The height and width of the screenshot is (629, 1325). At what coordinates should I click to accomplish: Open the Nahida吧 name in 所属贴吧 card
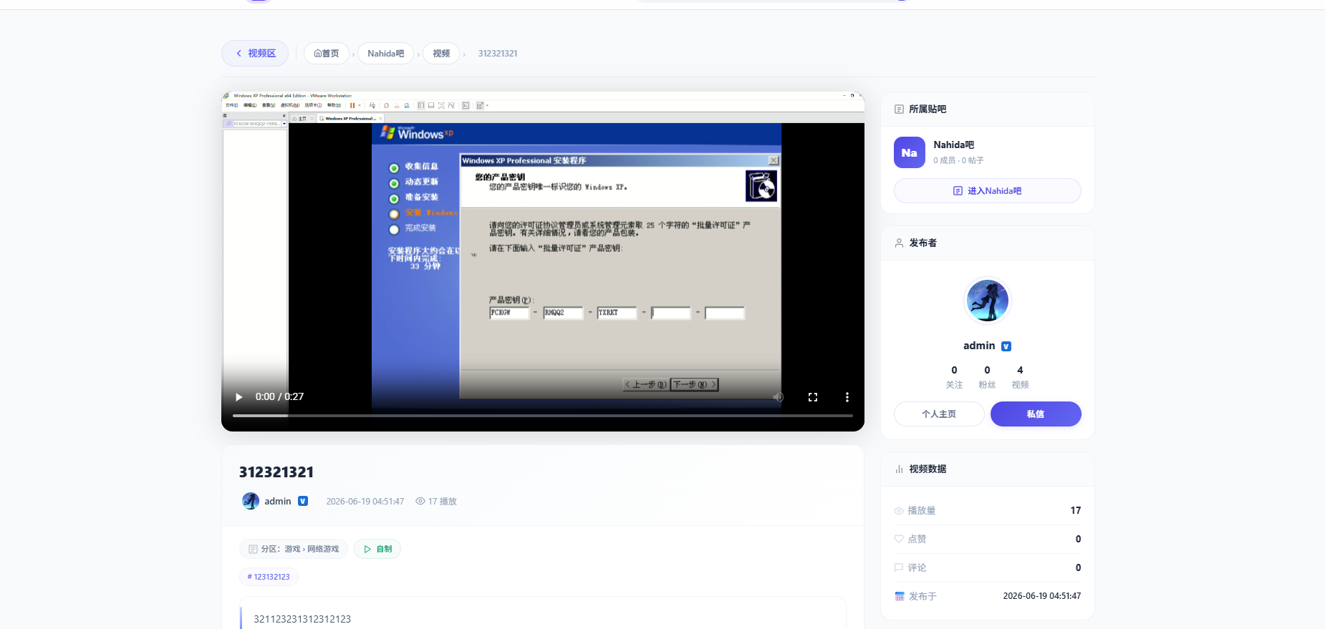pyautogui.click(x=953, y=145)
